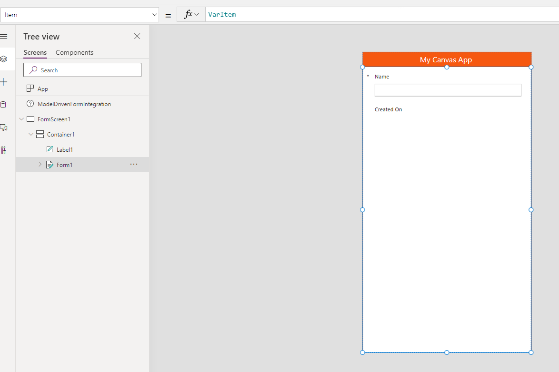Open the Media icon in left rail
559x372 pixels.
click(4, 127)
